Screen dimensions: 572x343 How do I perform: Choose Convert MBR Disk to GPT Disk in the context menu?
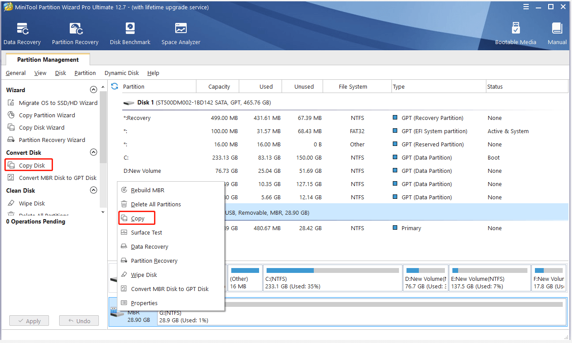point(171,289)
